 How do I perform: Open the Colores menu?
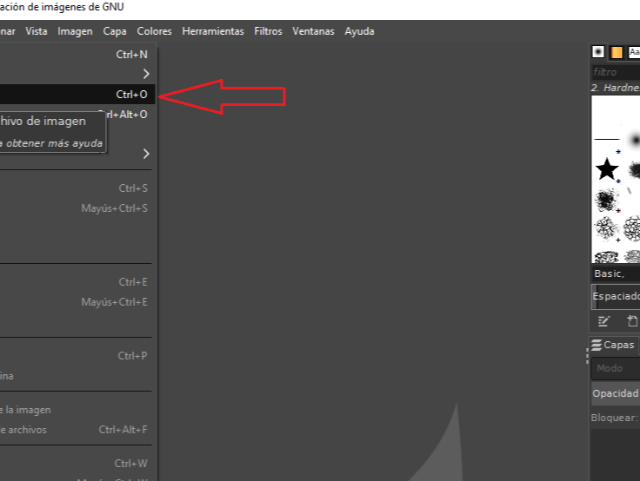click(x=154, y=31)
